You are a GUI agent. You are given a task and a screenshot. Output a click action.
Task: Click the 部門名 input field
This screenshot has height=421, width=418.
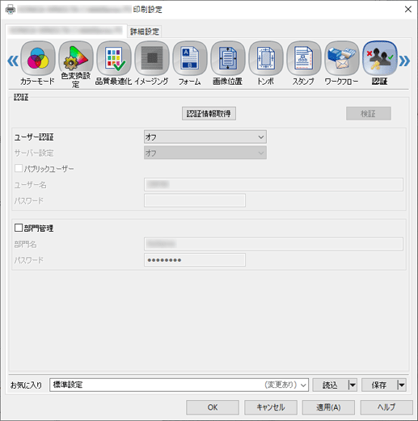coord(273,244)
